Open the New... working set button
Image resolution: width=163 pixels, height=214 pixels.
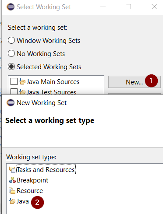pos(135,82)
